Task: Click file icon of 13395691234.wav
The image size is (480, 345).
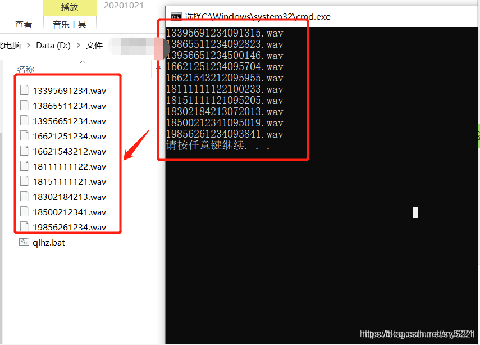Action: (24, 90)
